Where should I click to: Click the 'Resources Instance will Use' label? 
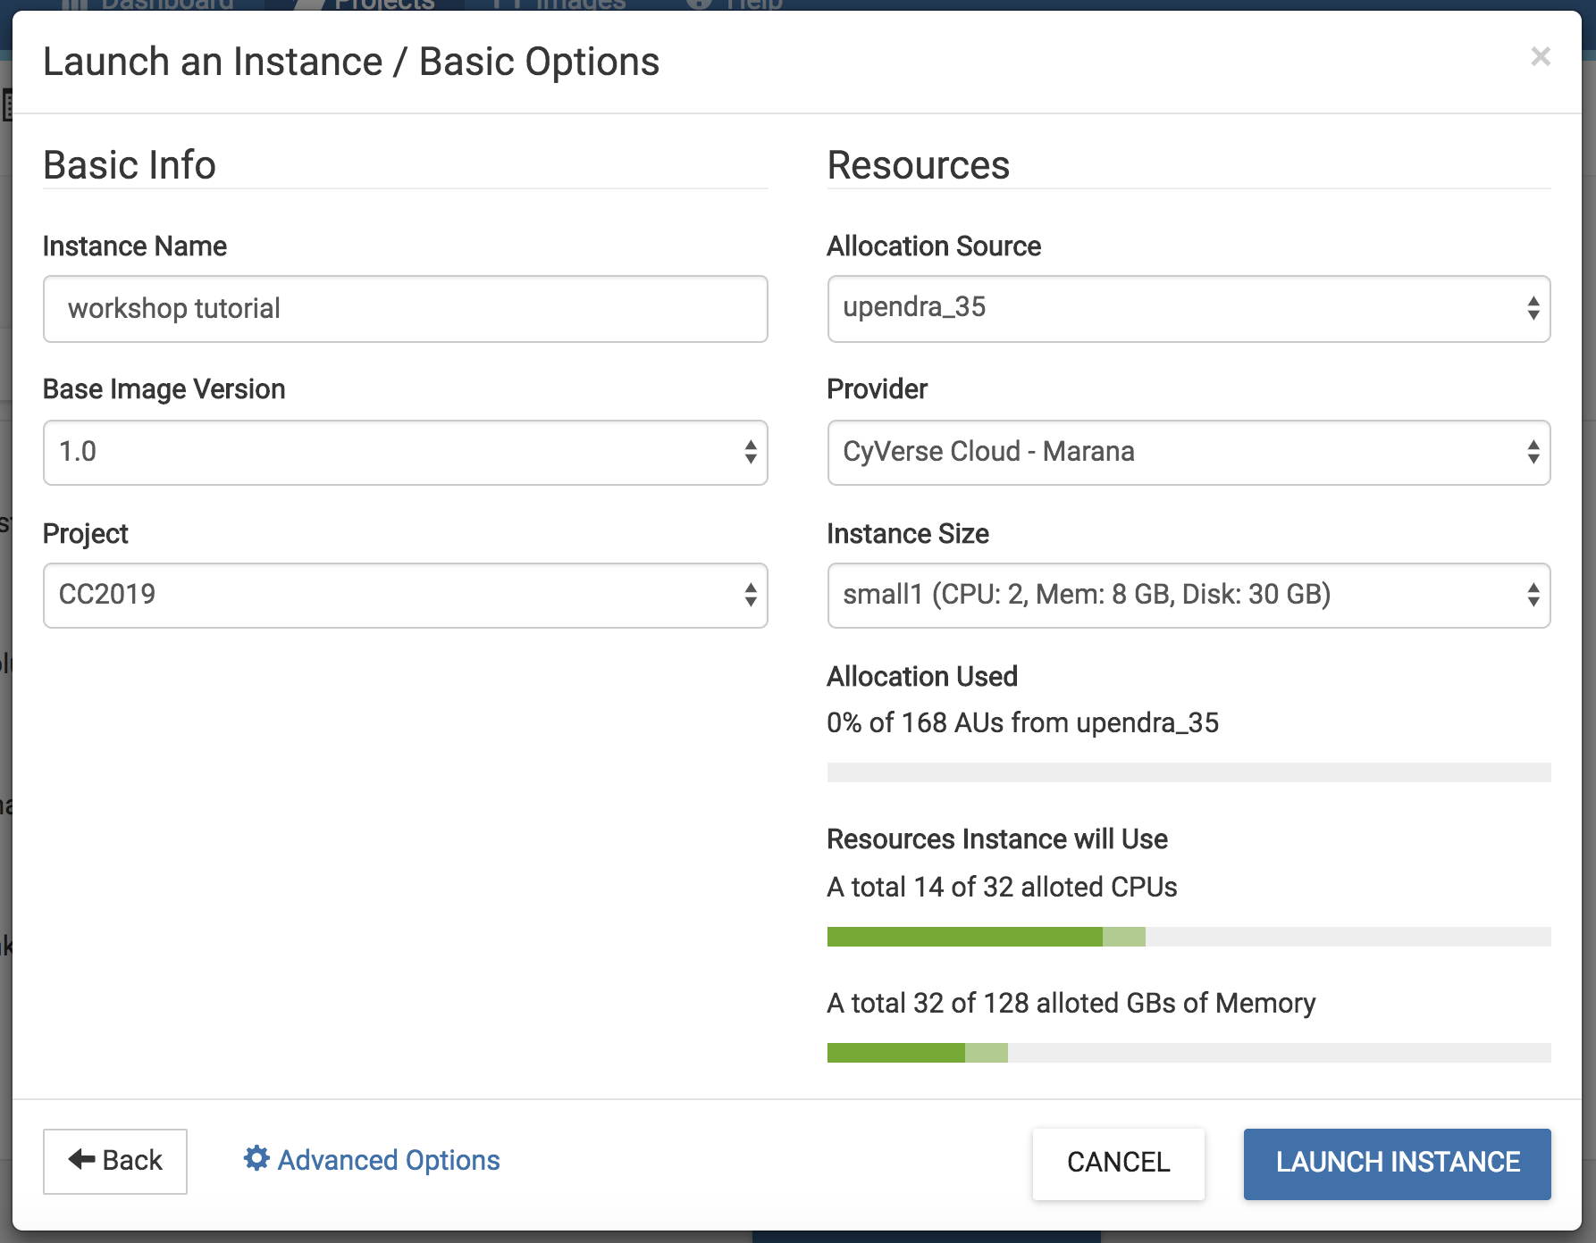(997, 839)
